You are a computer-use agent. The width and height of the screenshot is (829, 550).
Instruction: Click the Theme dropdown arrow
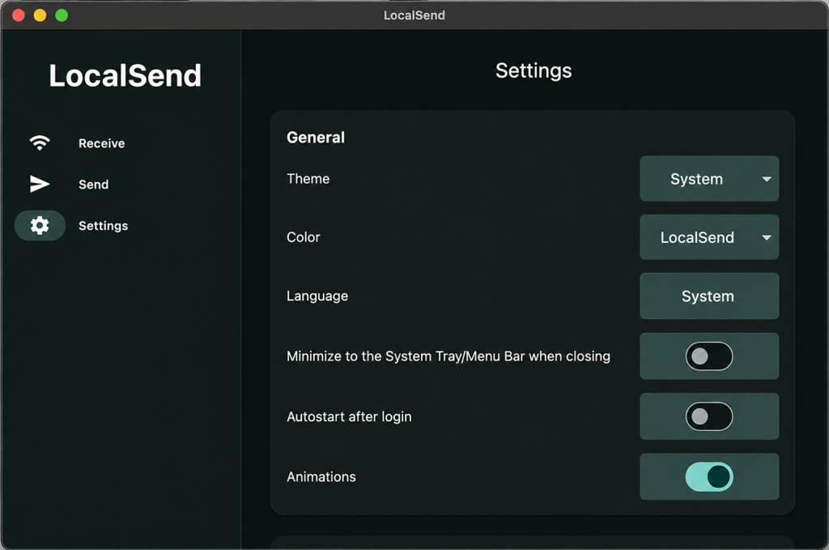pos(766,179)
